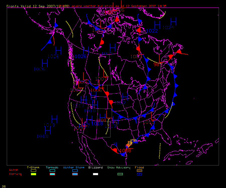Select the Tornado Watch legend box
This screenshot has width=226, height=188.
click(52, 170)
